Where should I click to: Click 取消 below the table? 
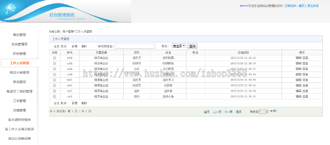click(x=63, y=103)
